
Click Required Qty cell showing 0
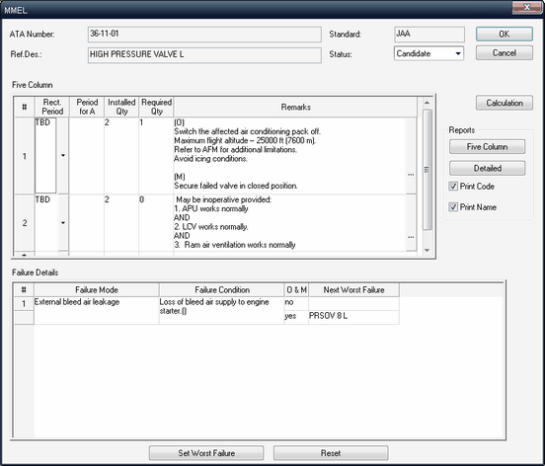point(156,223)
